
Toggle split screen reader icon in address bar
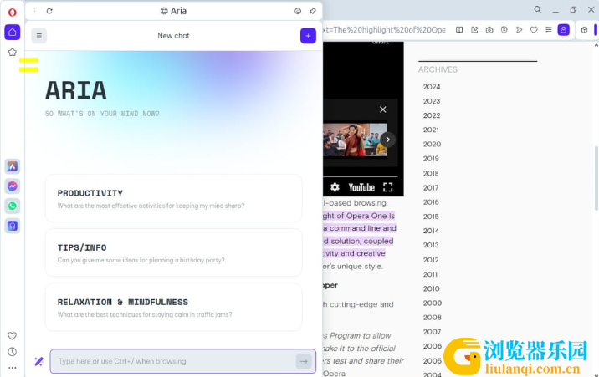click(459, 30)
